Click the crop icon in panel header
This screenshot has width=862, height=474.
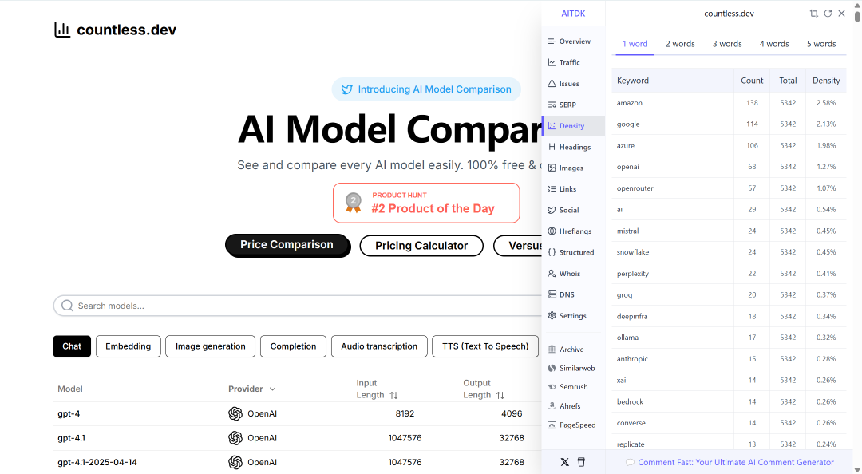coord(814,14)
